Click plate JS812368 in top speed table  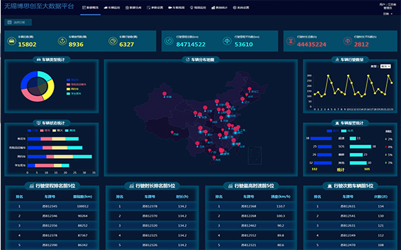[249, 206]
